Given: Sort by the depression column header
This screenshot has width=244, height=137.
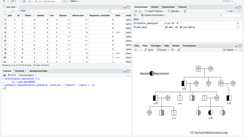Looking at the screenshot, I should (80, 15).
